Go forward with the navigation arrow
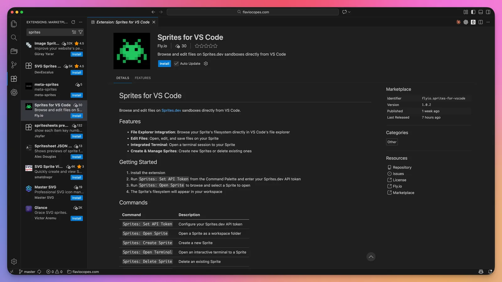 tap(161, 12)
